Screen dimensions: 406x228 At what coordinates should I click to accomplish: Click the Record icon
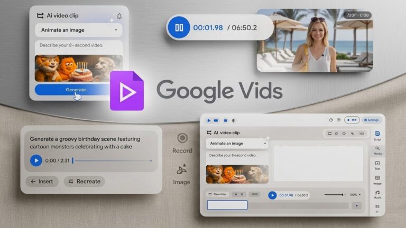[x=182, y=138]
